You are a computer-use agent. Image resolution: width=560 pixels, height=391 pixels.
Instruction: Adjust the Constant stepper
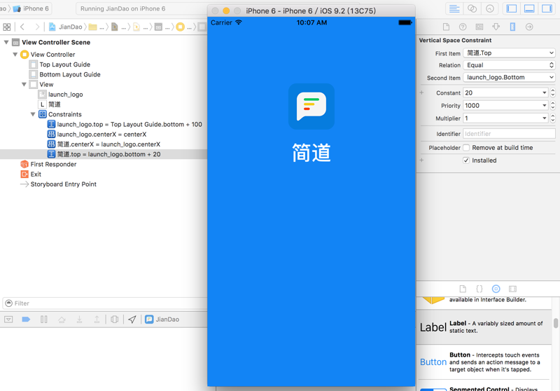tap(552, 93)
